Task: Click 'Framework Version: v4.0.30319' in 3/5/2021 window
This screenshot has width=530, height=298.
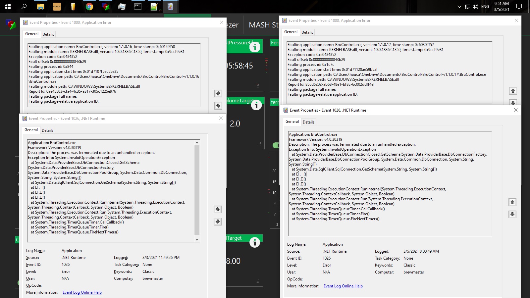Action: click(x=315, y=139)
